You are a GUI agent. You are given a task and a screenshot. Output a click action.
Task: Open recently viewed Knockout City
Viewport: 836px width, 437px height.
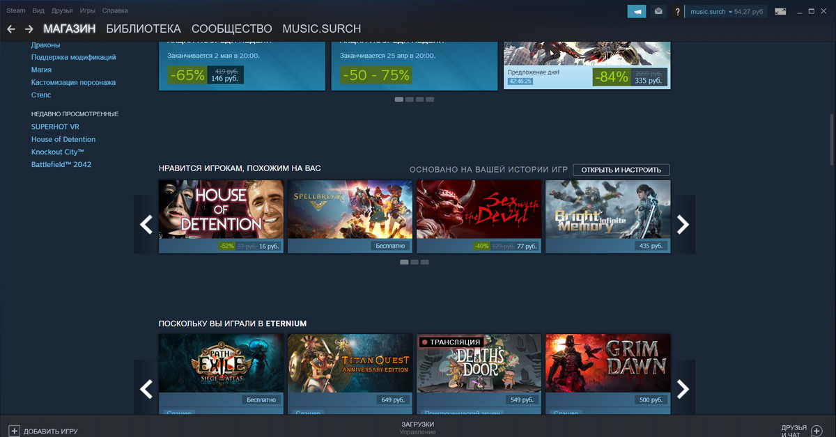pyautogui.click(x=58, y=152)
